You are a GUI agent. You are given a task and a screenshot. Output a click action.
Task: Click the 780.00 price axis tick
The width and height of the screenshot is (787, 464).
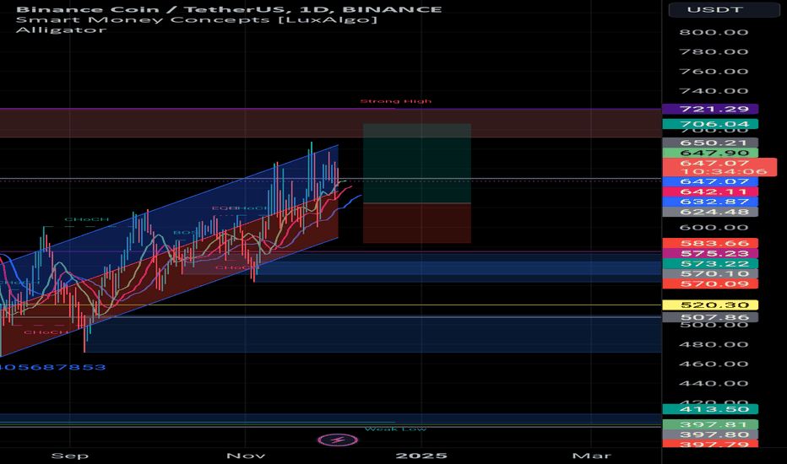tap(714, 52)
